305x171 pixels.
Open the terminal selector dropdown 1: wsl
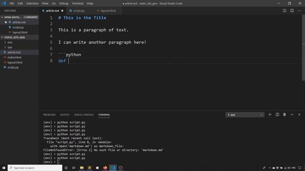point(245,115)
